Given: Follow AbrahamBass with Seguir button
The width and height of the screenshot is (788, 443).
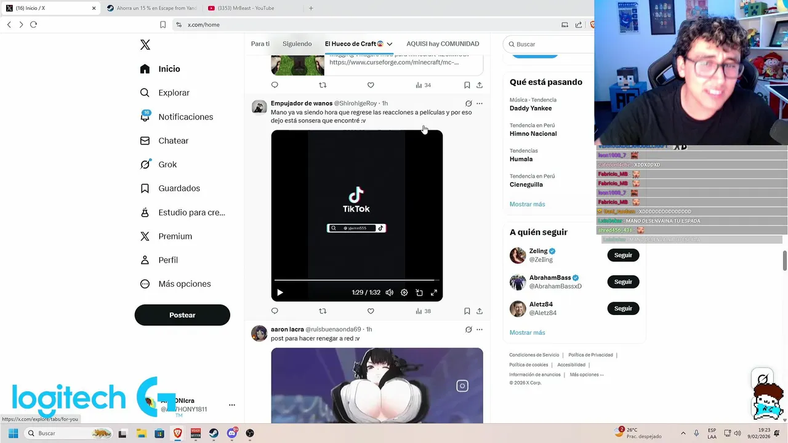Looking at the screenshot, I should coord(623,282).
